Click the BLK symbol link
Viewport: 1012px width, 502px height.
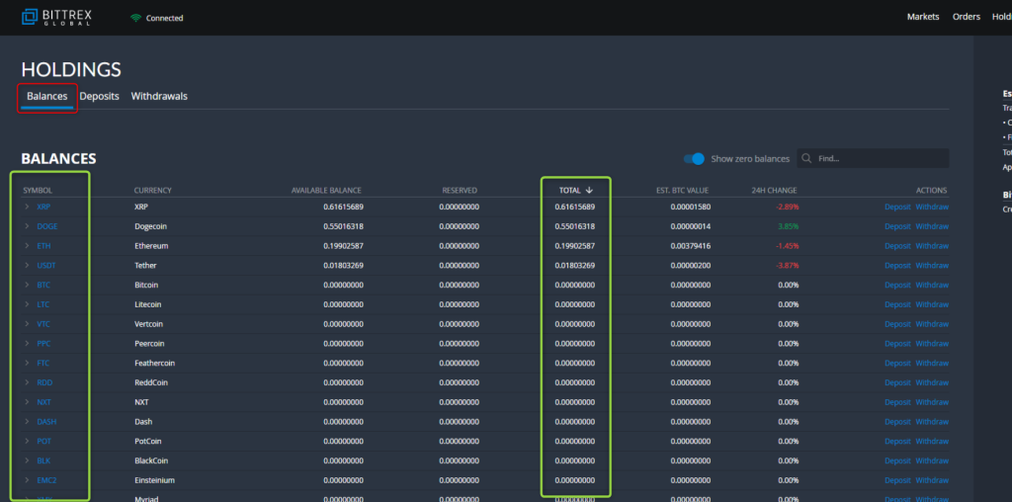tap(43, 460)
